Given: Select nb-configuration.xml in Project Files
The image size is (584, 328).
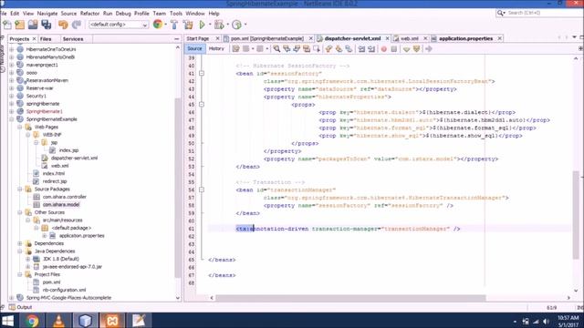Looking at the screenshot, I should (x=64, y=290).
